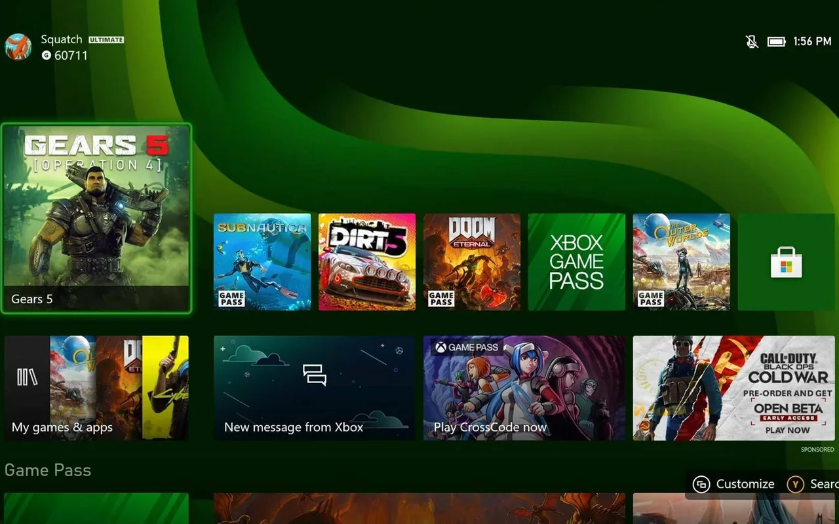Open the New message from Xbox tile
The width and height of the screenshot is (839, 524).
point(315,388)
